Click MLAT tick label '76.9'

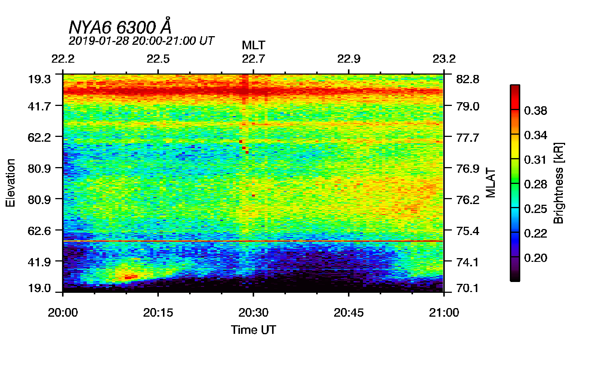click(x=468, y=169)
